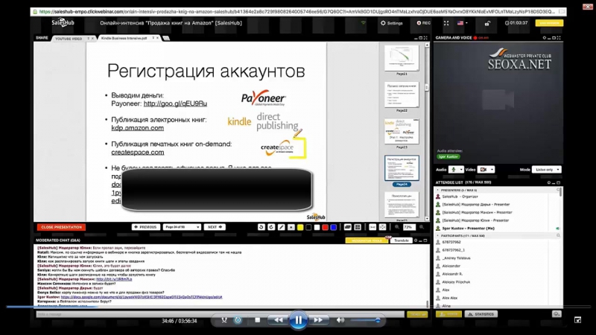Toggle the REC recording button
The width and height of the screenshot is (596, 335).
(x=424, y=23)
